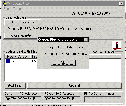This screenshot has width=126, height=106.
Task: Click the Detect Adapters button
Action: [23, 22]
